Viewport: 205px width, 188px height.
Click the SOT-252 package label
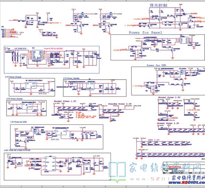[x=55, y=139]
